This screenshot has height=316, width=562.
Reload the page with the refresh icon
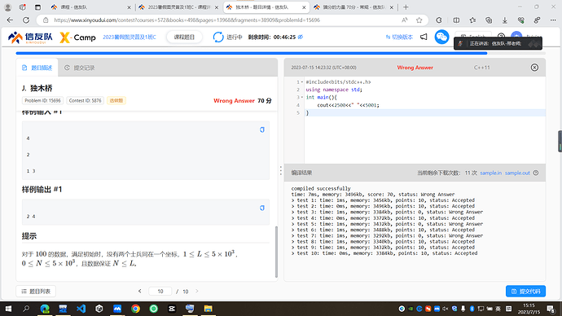[26, 20]
